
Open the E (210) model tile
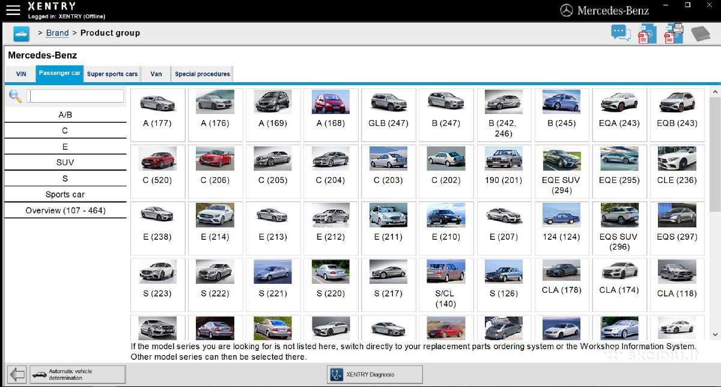[446, 228]
